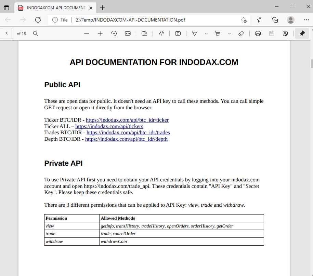Open the profile avatar menu
The height and width of the screenshot is (276, 313).
click(290, 20)
